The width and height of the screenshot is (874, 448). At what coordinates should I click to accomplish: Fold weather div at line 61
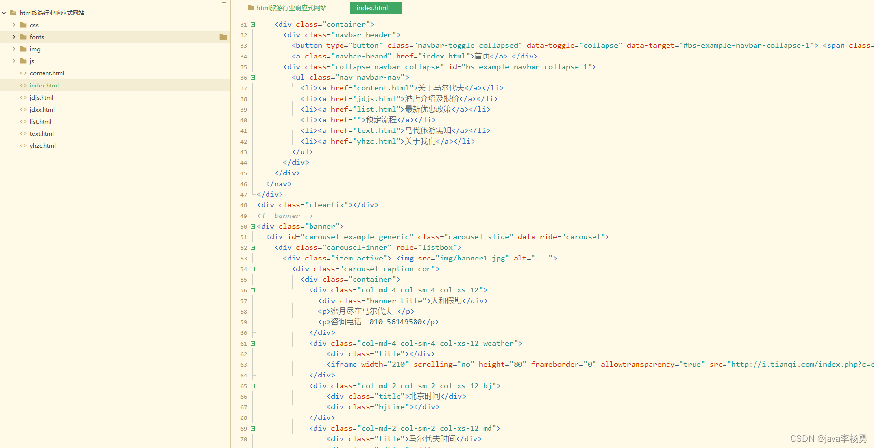click(252, 343)
